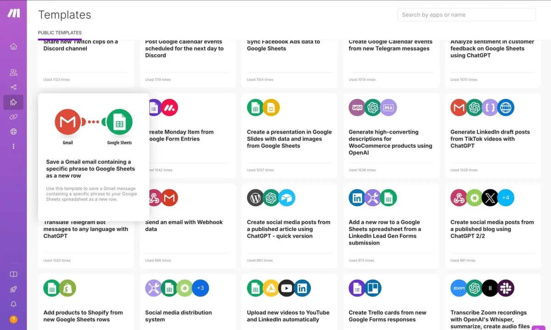Open Generate LinkedIn draft posts template
This screenshot has height=330, width=551.
[x=490, y=139]
